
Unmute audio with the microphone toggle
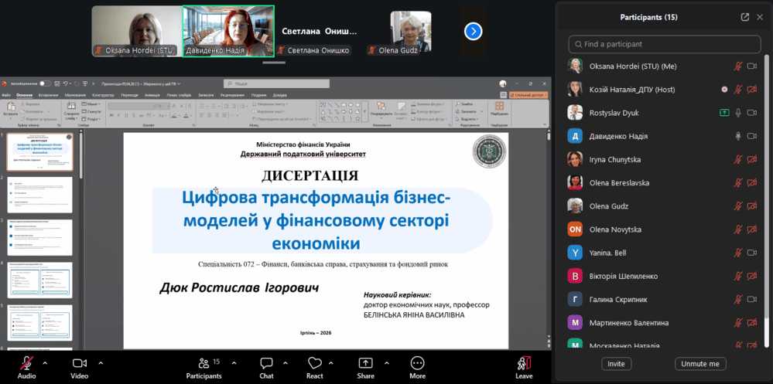(27, 368)
